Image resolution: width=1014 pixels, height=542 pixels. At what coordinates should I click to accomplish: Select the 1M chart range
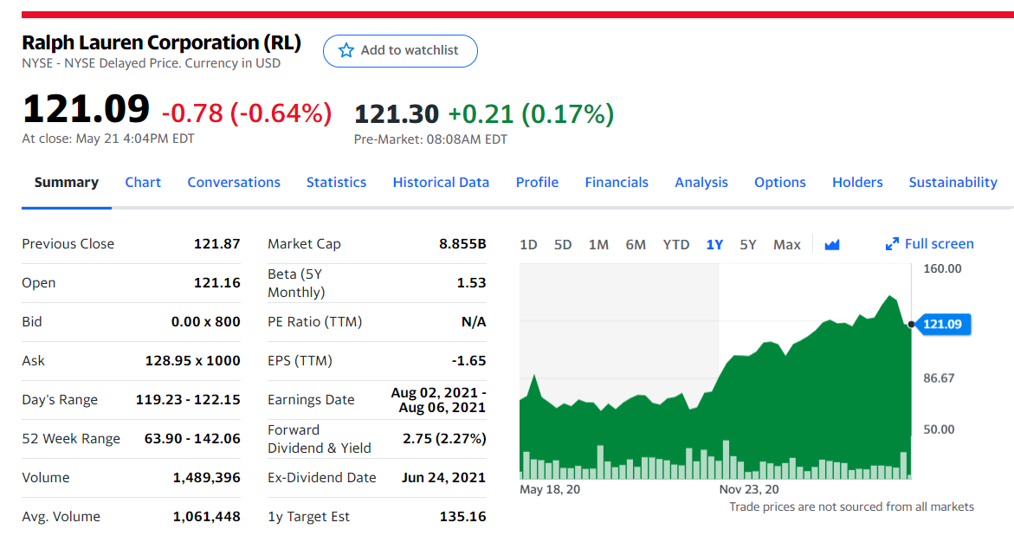tap(598, 244)
